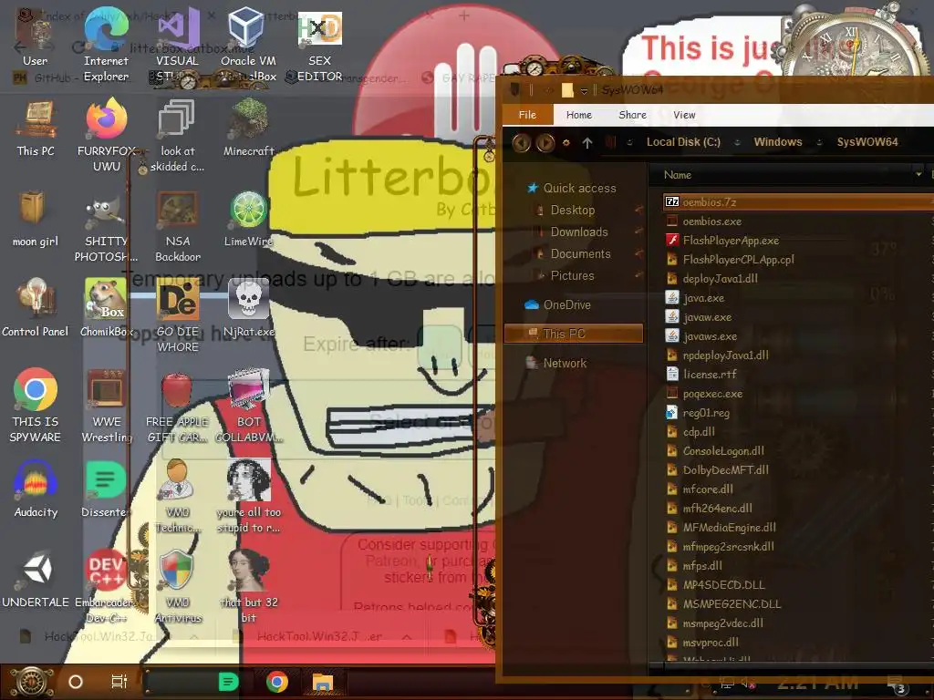Select Network in navigation pane

(556, 363)
